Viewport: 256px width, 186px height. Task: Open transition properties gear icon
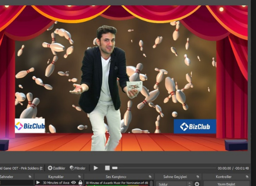pyautogui.click(x=197, y=184)
